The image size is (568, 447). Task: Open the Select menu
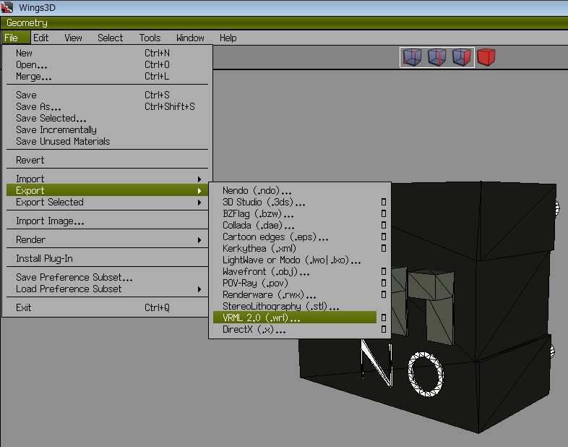click(110, 38)
